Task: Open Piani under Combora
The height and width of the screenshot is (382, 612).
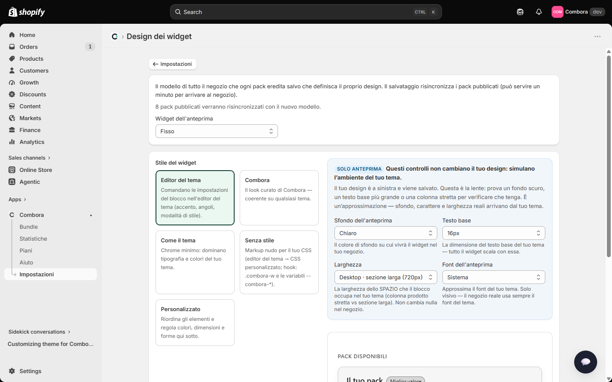Action: tap(26, 250)
